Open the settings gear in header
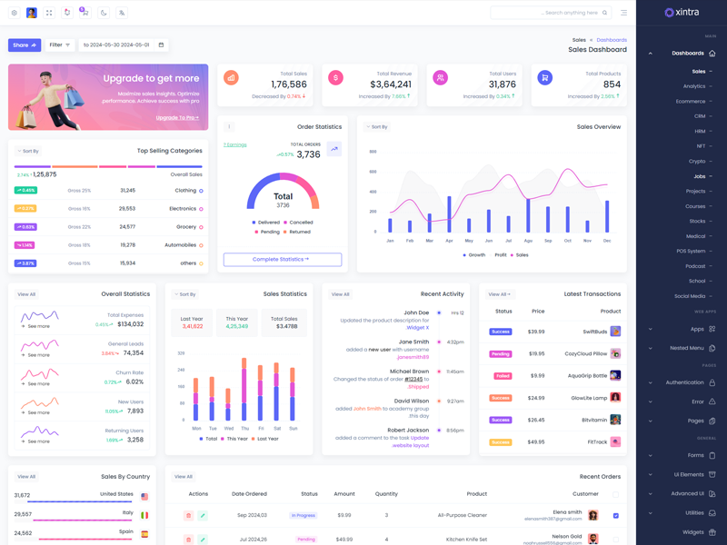The image size is (727, 545). [x=14, y=13]
